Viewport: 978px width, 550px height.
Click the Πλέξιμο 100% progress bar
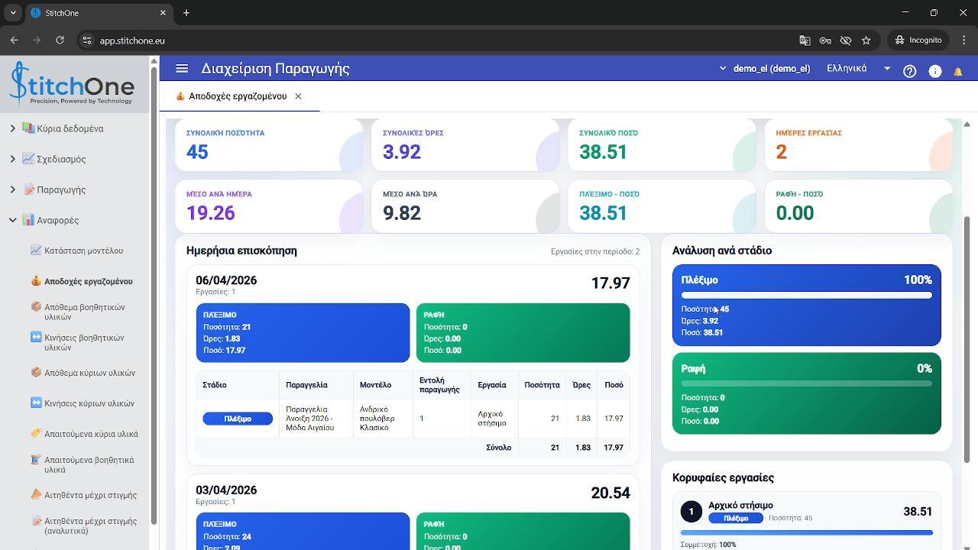(807, 295)
